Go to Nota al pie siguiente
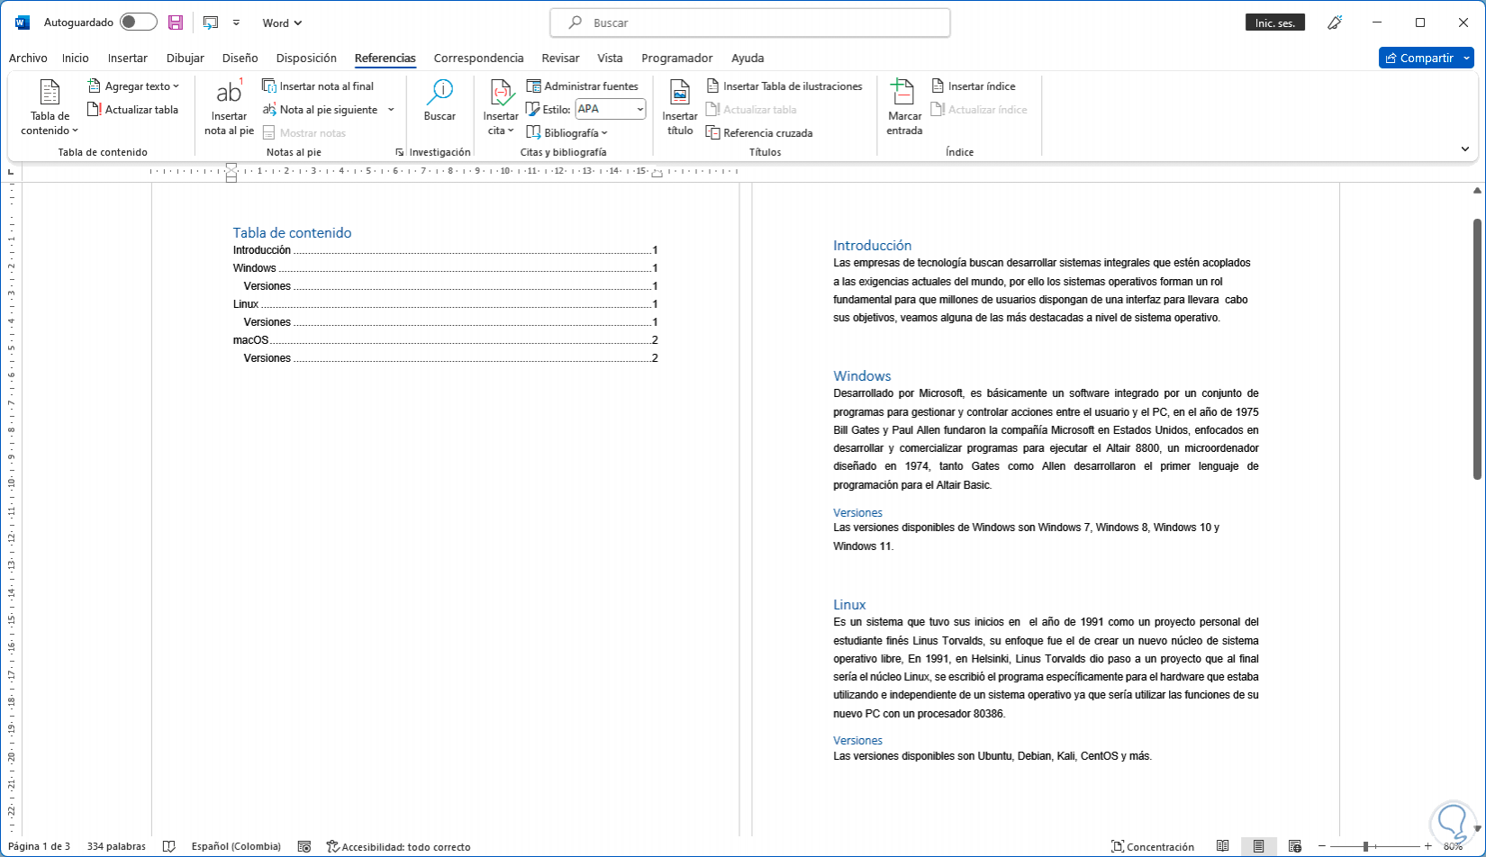Image resolution: width=1486 pixels, height=857 pixels. tap(321, 110)
